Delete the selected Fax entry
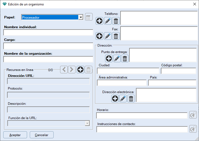The image size is (199, 141). point(116,36)
